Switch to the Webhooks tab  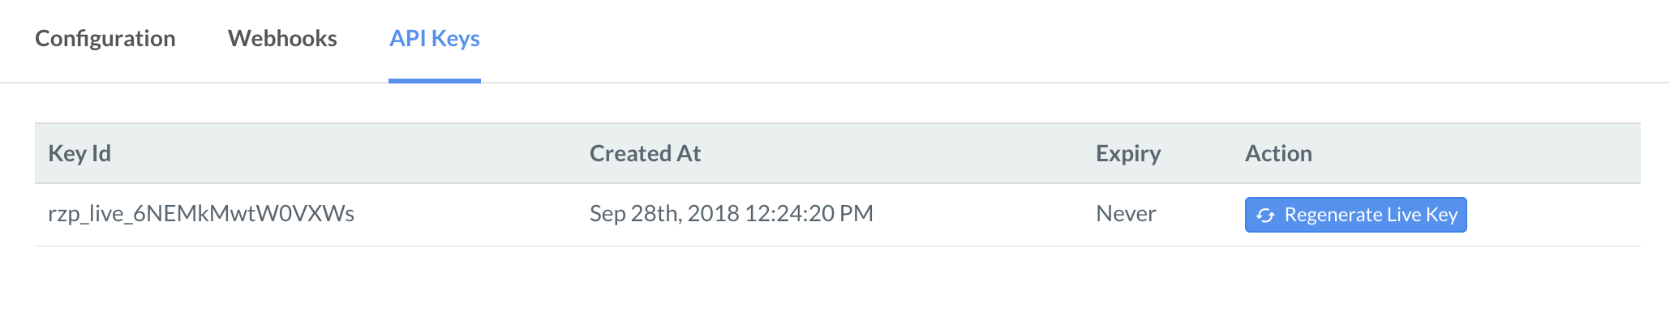(x=282, y=39)
